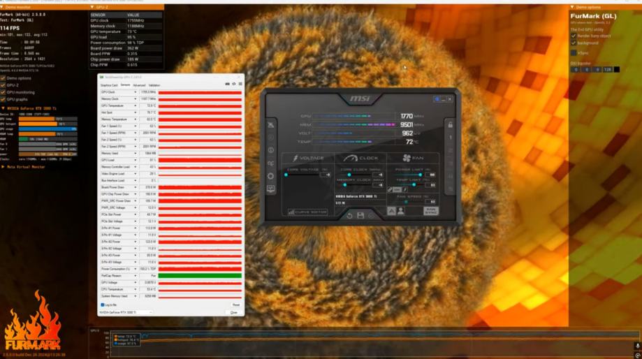Click the GPU-Z 'Close' button
Viewport: 642px width, 359px height.
234,312
